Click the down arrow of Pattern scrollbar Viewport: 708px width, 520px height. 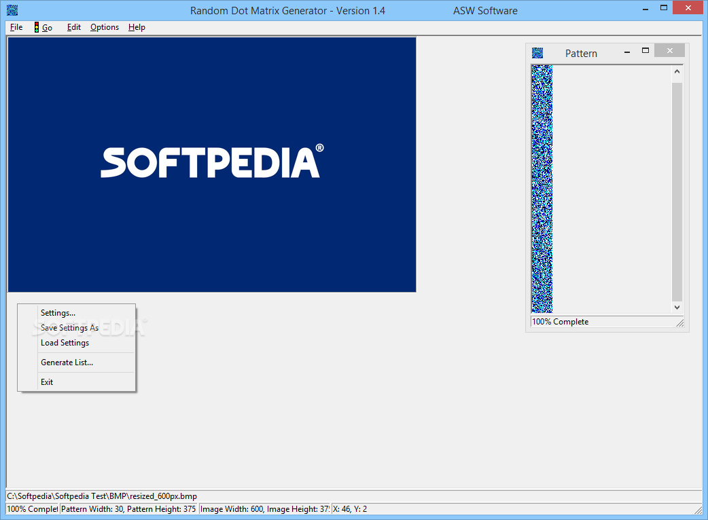click(x=677, y=308)
